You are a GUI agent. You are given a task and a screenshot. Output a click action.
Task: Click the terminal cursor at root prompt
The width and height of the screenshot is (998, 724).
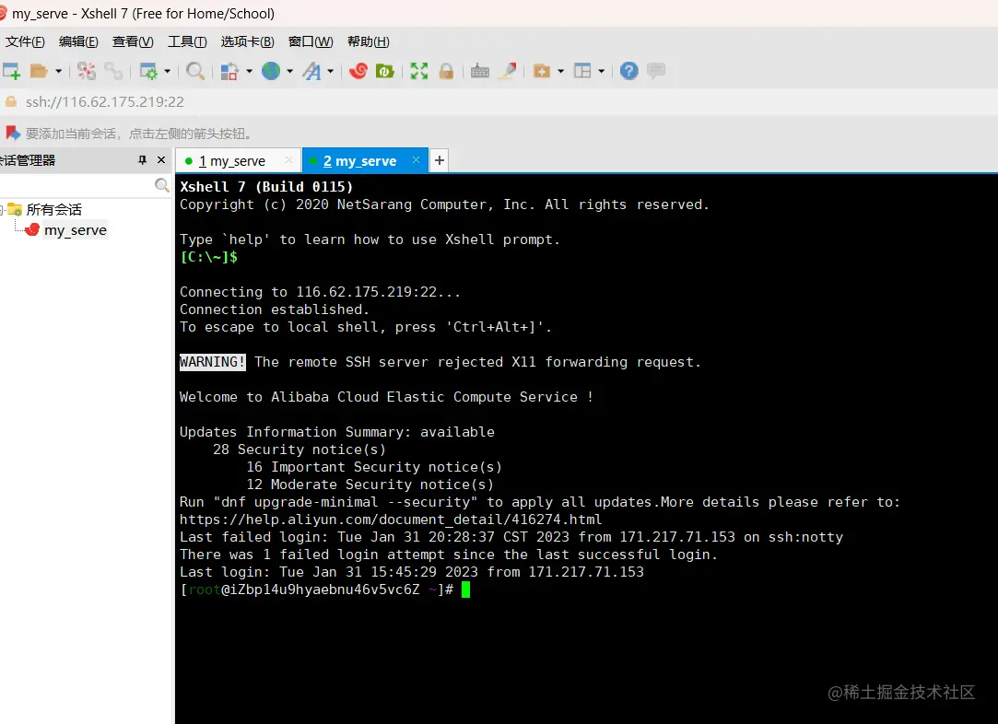466,590
